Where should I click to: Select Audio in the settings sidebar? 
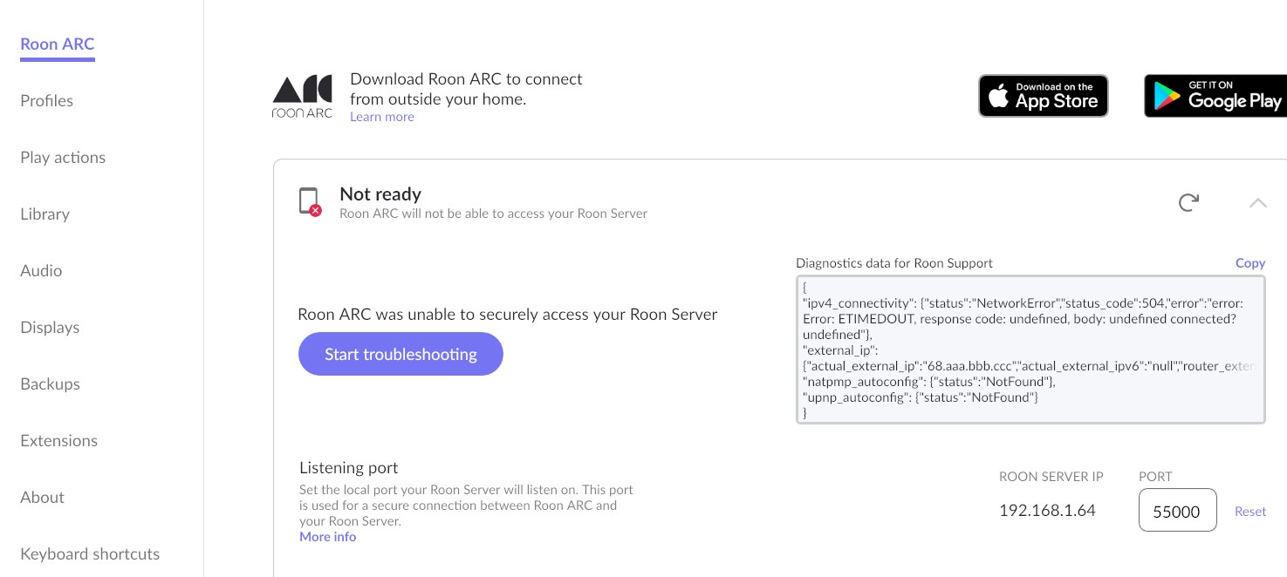click(41, 270)
